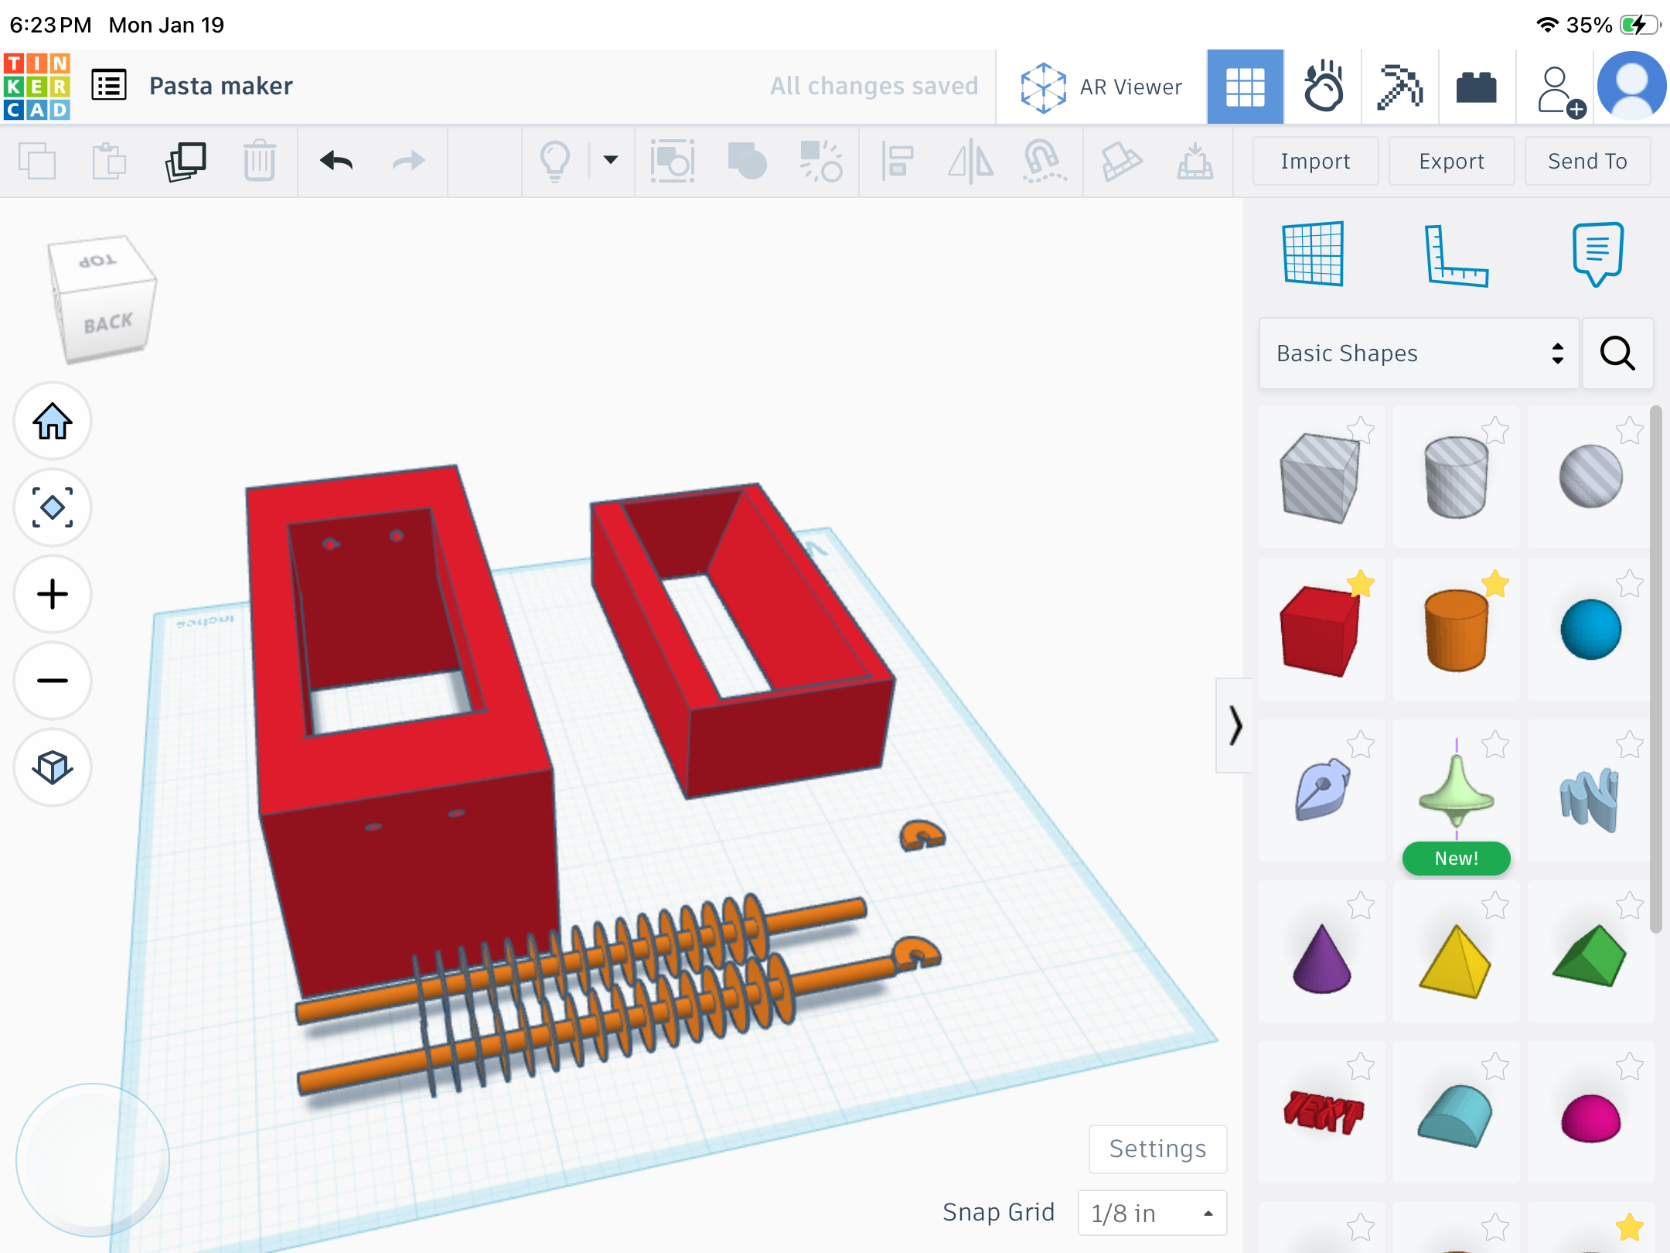Click the Home view icon
This screenshot has width=1670, height=1253.
pos(53,422)
